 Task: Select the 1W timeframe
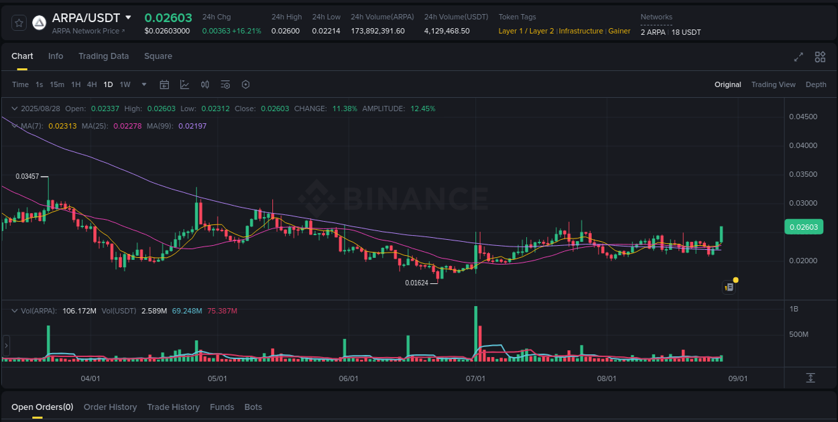[x=125, y=84]
